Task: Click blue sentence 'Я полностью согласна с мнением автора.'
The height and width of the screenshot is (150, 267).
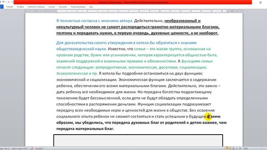Action: pos(95,21)
